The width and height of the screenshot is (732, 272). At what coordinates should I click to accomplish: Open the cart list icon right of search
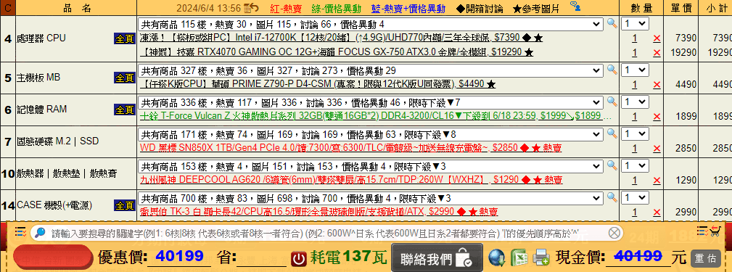pyautogui.click(x=708, y=231)
